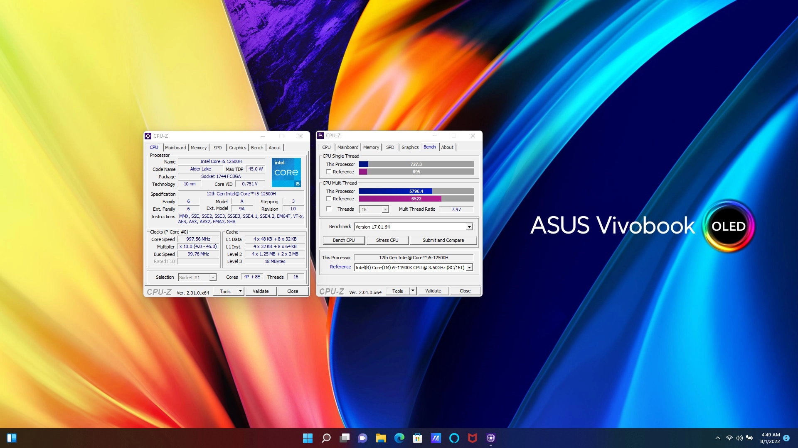Open Microsoft Store from the taskbar
Viewport: 798px width, 448px height.
pyautogui.click(x=417, y=438)
